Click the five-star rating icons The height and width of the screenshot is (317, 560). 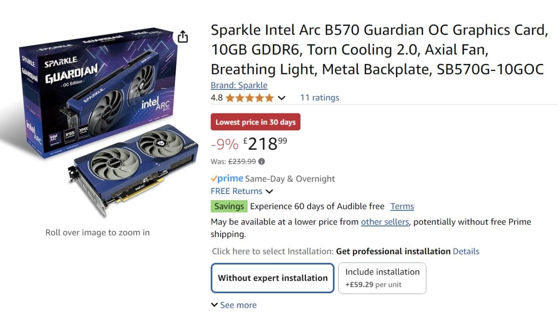tap(249, 98)
